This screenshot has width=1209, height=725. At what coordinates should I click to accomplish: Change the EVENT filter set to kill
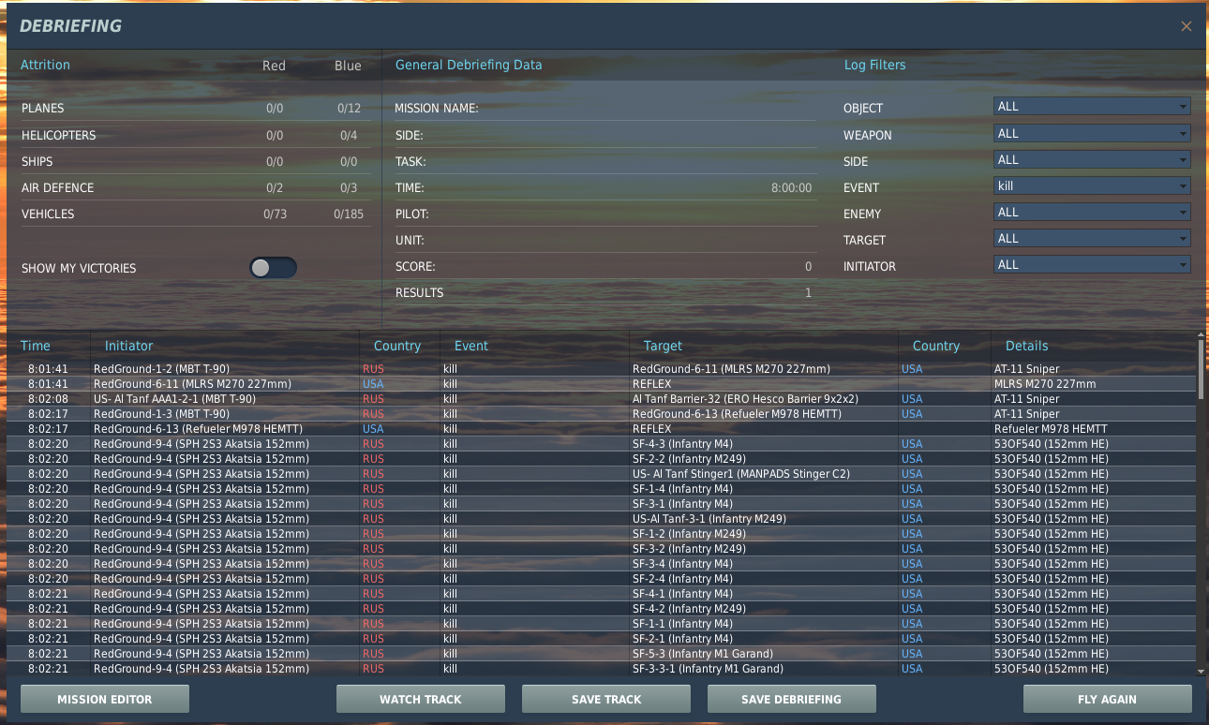click(x=1092, y=186)
